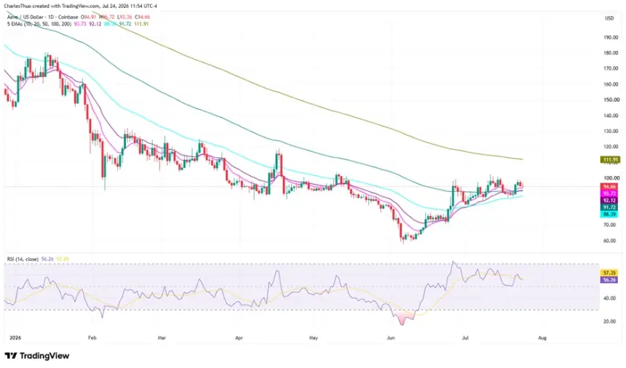This screenshot has width=626, height=368.
Task: Click the Apr label on time axis
Action: point(239,338)
